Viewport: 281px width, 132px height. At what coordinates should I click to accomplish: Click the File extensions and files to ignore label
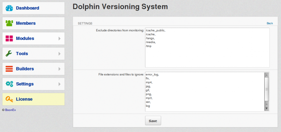pyautogui.click(x=121, y=75)
